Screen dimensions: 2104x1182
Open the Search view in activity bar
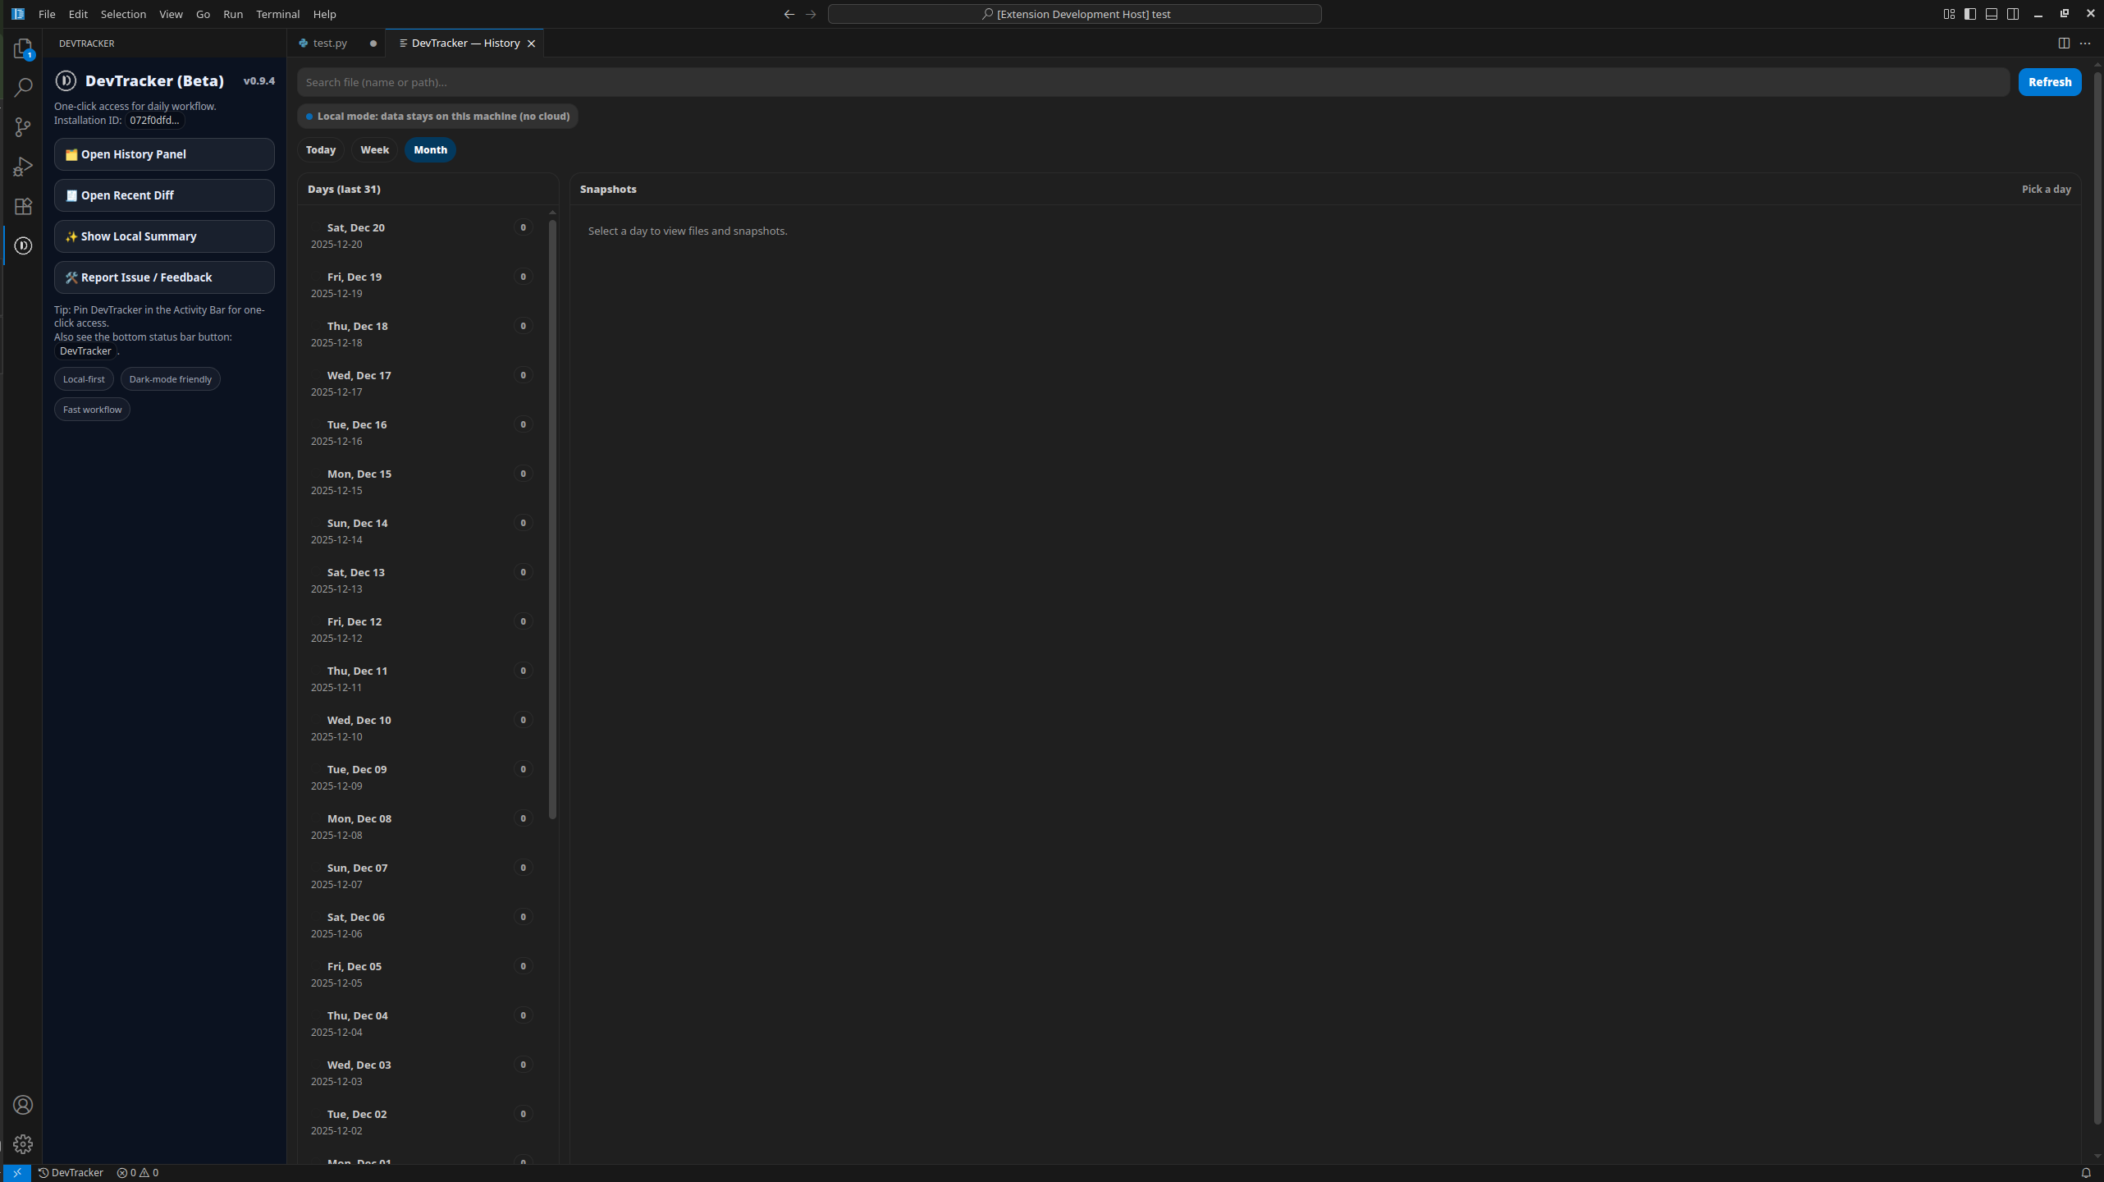23,87
